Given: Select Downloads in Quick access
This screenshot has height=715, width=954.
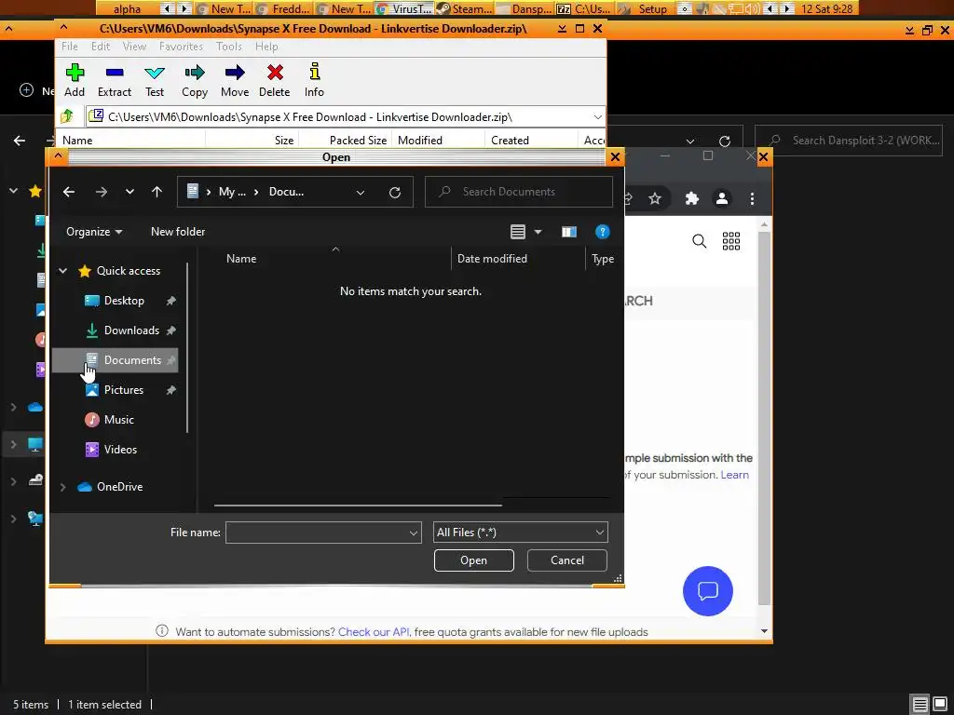Looking at the screenshot, I should coord(130,331).
